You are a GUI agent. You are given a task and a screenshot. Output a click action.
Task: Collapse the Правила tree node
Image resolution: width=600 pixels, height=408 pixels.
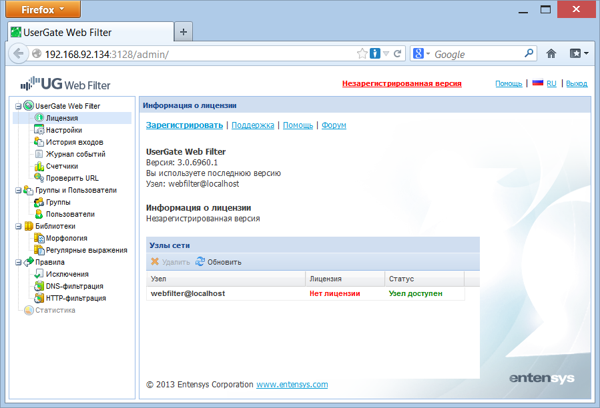point(18,262)
